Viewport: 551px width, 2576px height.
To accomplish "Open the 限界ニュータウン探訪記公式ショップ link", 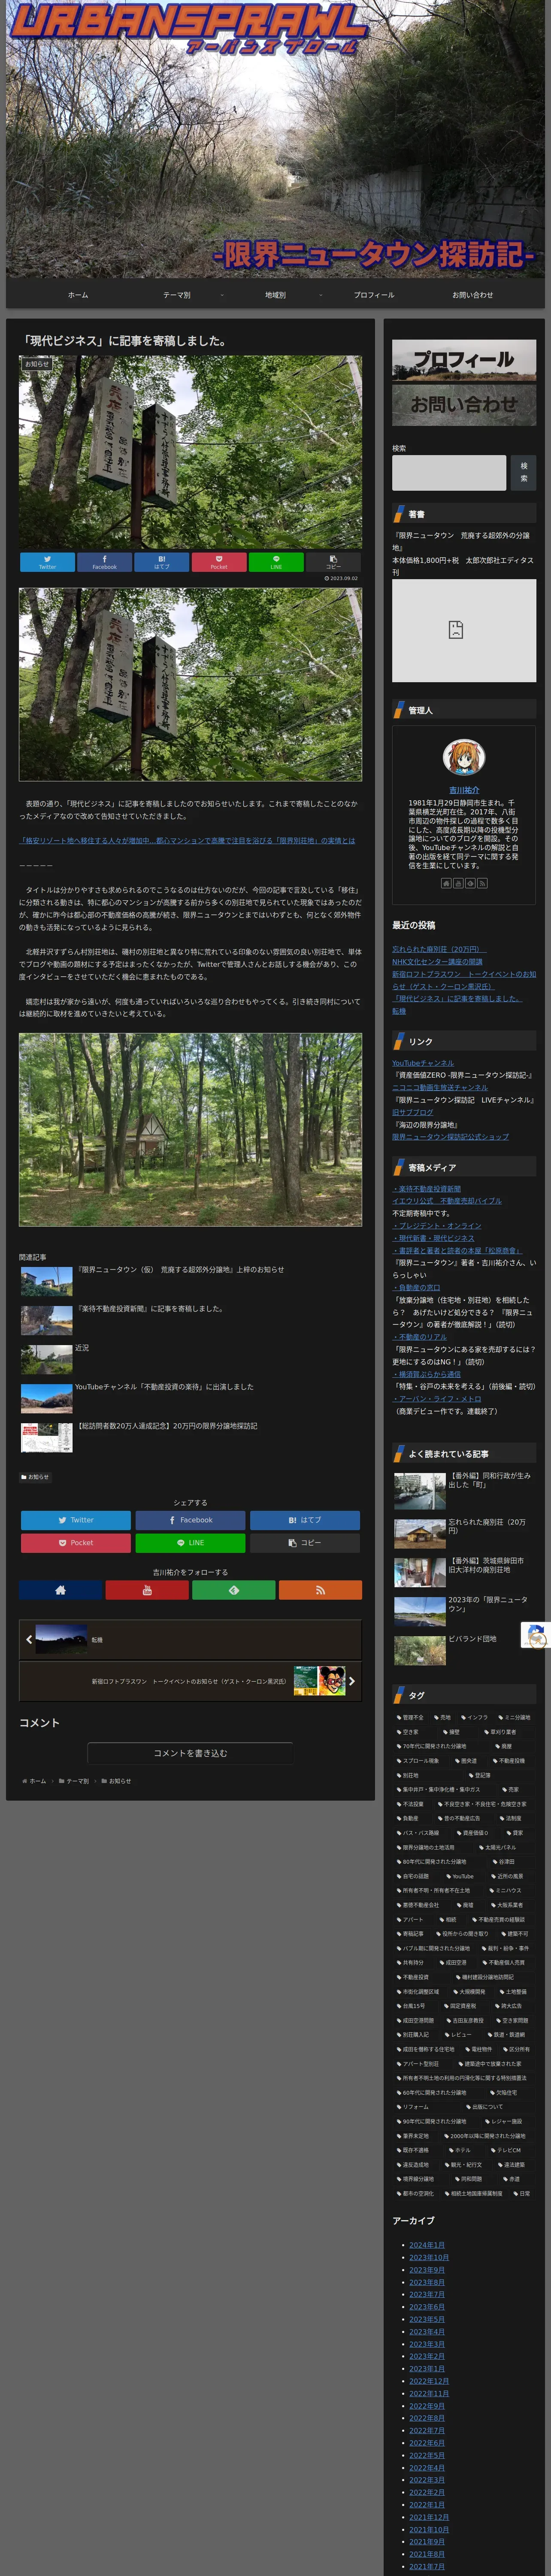I will click(451, 1137).
